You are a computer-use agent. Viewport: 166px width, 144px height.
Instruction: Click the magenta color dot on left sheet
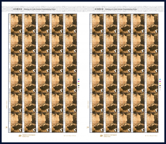pyautogui.click(x=79, y=81)
